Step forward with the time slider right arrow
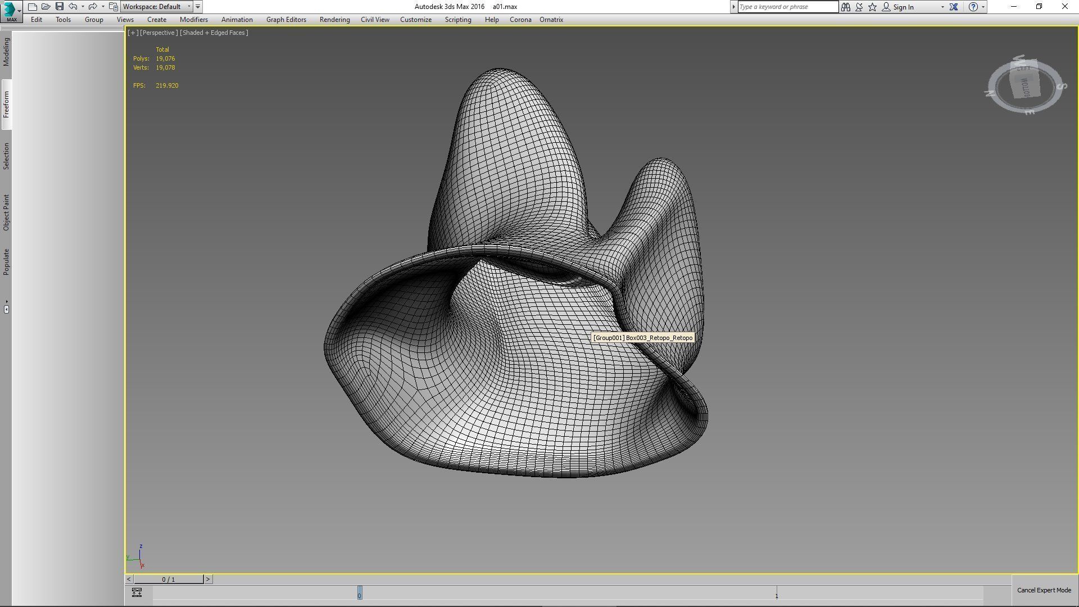Viewport: 1079px width, 607px height. (208, 579)
